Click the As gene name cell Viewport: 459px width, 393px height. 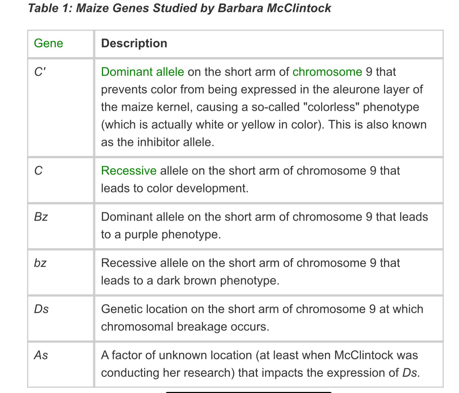[41, 355]
